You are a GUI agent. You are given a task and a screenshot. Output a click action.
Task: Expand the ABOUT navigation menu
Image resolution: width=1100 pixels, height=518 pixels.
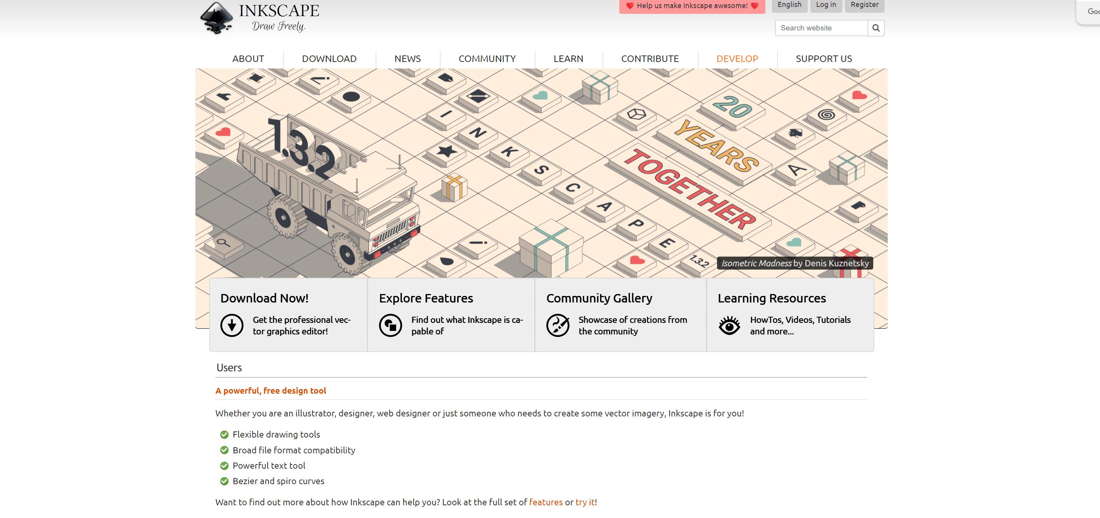click(x=248, y=58)
